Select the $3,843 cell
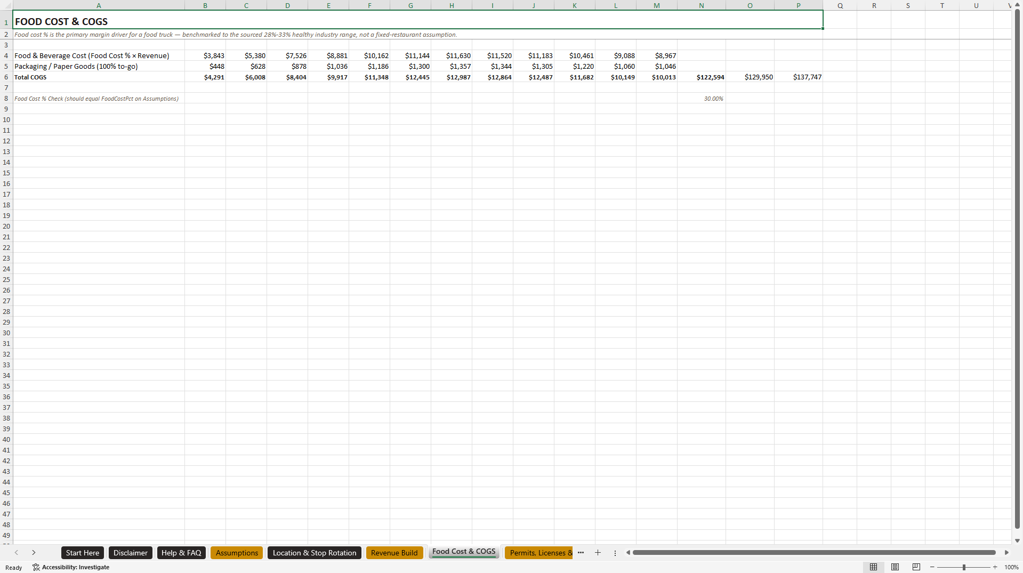The width and height of the screenshot is (1023, 573). point(205,55)
